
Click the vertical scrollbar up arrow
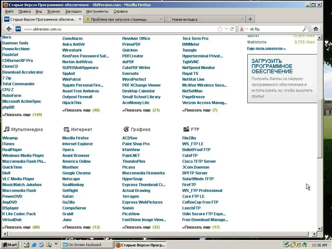(x=320, y=38)
